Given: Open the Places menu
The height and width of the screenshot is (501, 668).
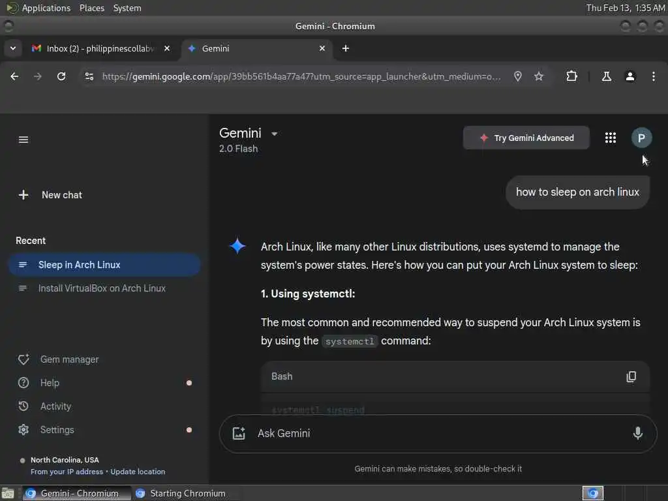Looking at the screenshot, I should coord(91,8).
